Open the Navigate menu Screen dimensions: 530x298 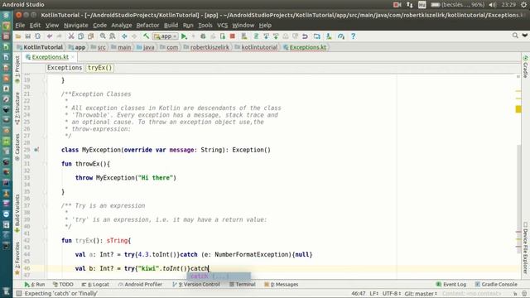(x=75, y=26)
